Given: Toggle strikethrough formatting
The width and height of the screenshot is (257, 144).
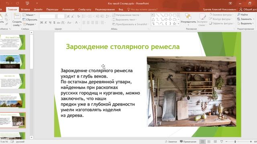Looking at the screenshot, I should [59, 23].
